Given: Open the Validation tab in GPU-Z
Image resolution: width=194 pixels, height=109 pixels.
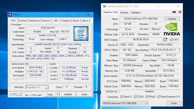Looking at the screenshot, I should click(x=135, y=12).
